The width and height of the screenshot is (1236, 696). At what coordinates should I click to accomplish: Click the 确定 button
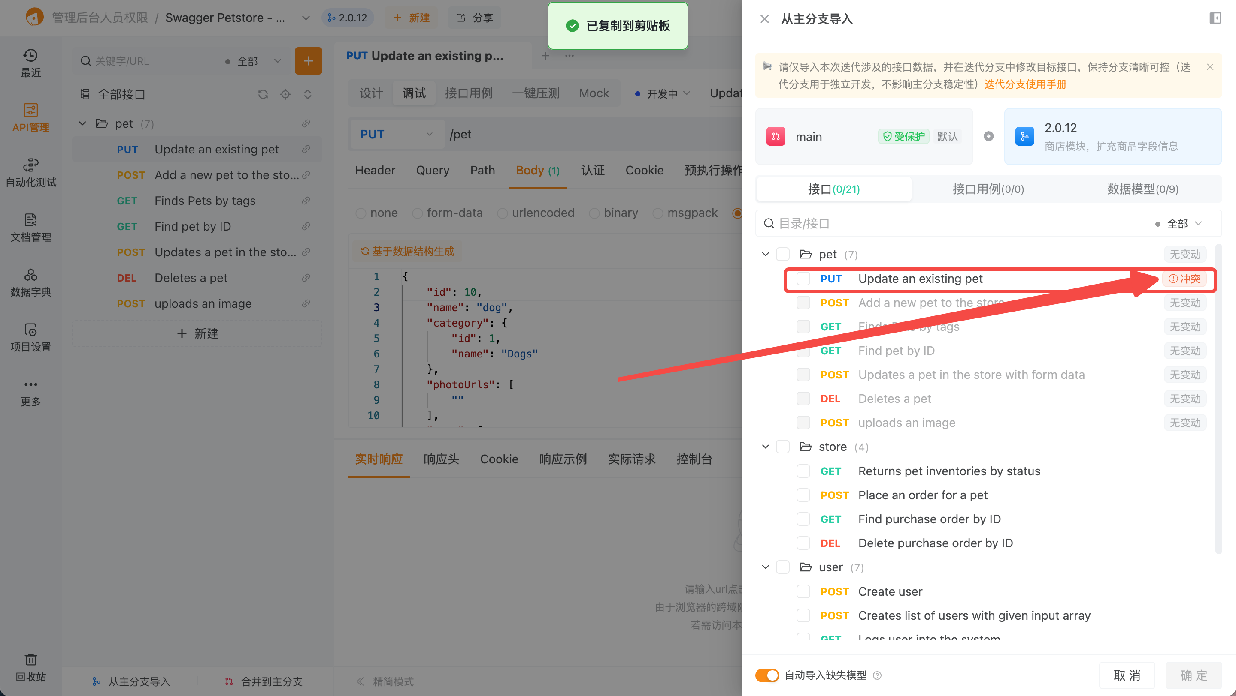tap(1193, 675)
